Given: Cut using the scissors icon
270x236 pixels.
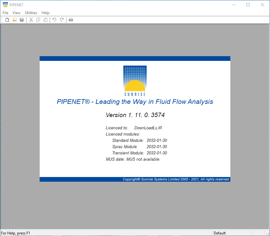Looking at the screenshot, I should pyautogui.click(x=31, y=20).
